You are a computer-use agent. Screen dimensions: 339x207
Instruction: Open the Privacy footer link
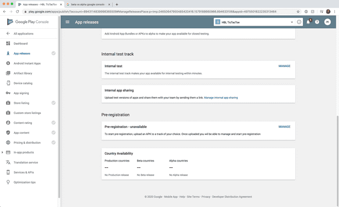206,197
